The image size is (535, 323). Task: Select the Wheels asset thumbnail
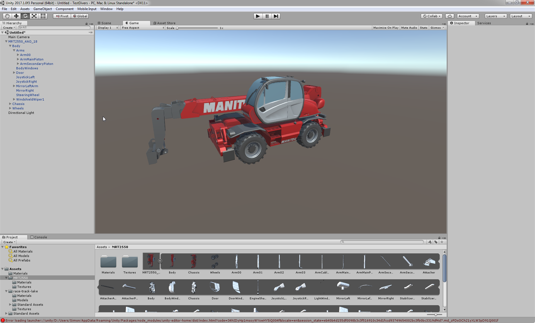point(215,261)
